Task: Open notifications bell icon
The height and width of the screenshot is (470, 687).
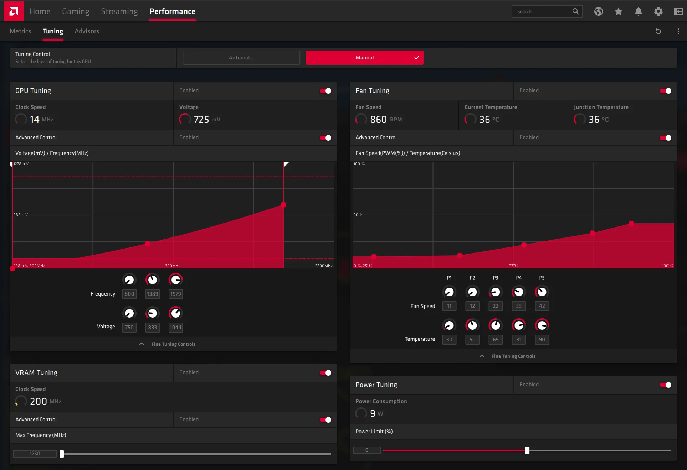Action: [x=639, y=11]
